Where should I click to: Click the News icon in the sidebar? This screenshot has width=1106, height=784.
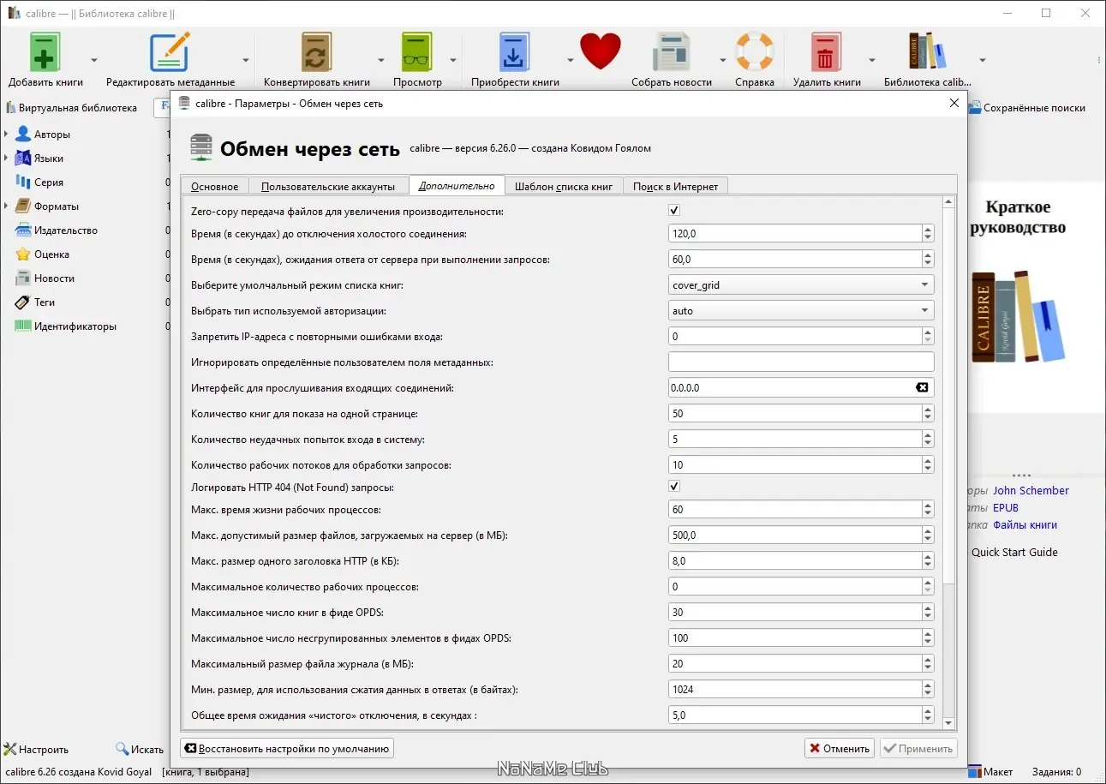[x=23, y=278]
